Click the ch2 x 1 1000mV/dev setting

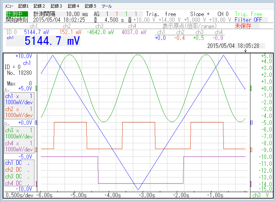[x=19, y=112]
